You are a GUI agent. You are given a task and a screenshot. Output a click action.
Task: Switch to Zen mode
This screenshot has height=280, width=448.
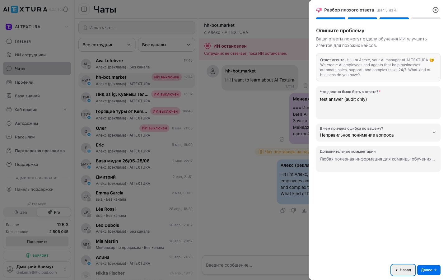coord(21,212)
